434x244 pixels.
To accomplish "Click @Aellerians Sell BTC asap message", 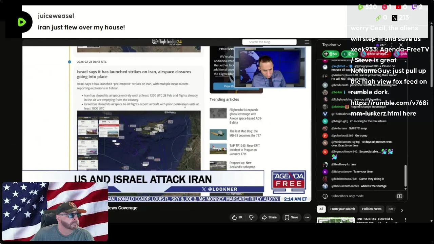I will click(x=349, y=128).
